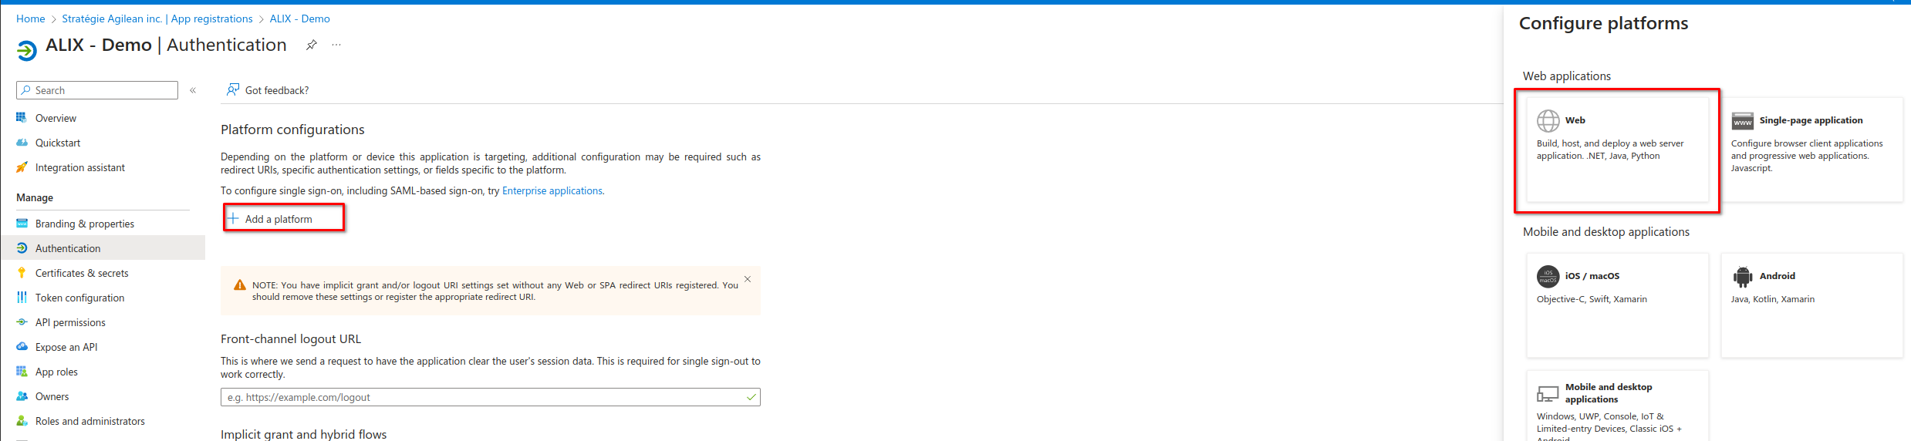Pick the Android robot icon
The image size is (1911, 441).
pyautogui.click(x=1742, y=276)
